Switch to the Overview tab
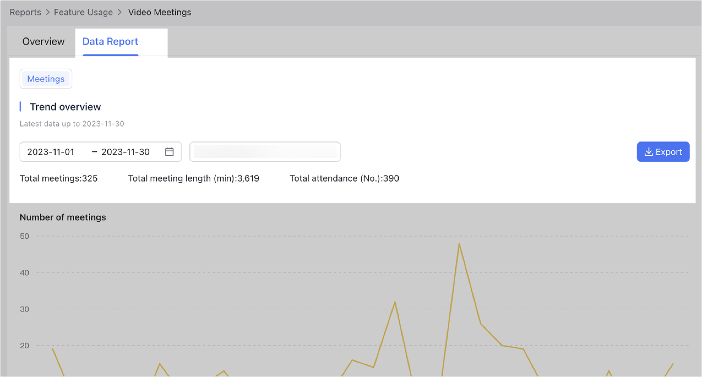The width and height of the screenshot is (702, 377). pos(43,42)
